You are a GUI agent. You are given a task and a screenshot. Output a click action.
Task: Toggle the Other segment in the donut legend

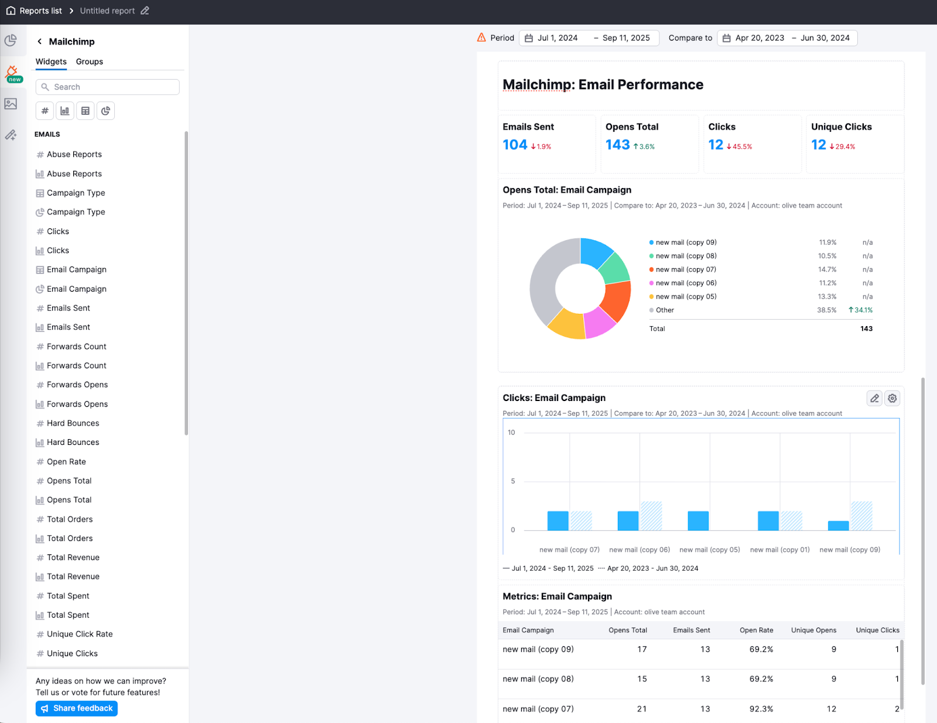point(662,310)
